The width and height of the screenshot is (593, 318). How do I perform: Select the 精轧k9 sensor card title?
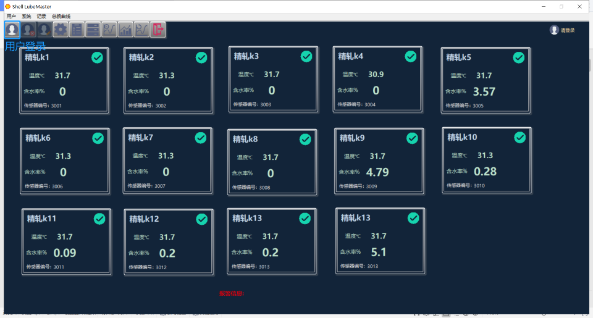click(x=352, y=138)
